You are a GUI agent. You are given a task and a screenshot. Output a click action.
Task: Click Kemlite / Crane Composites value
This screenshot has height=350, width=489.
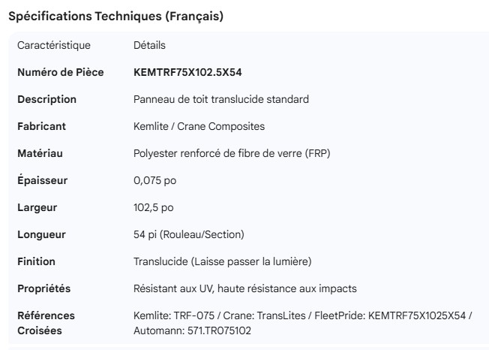[x=199, y=126]
